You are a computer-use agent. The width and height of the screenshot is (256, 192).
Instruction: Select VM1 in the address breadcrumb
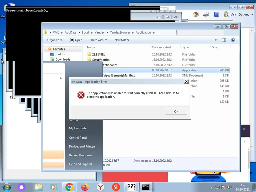click(56, 32)
